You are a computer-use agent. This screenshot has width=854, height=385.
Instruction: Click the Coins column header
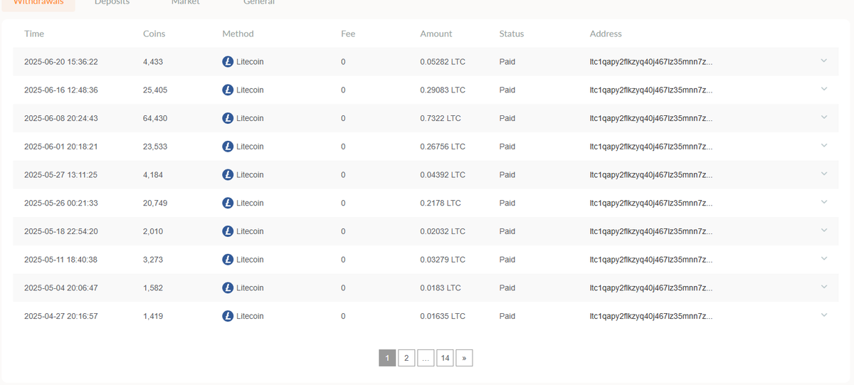pos(154,33)
